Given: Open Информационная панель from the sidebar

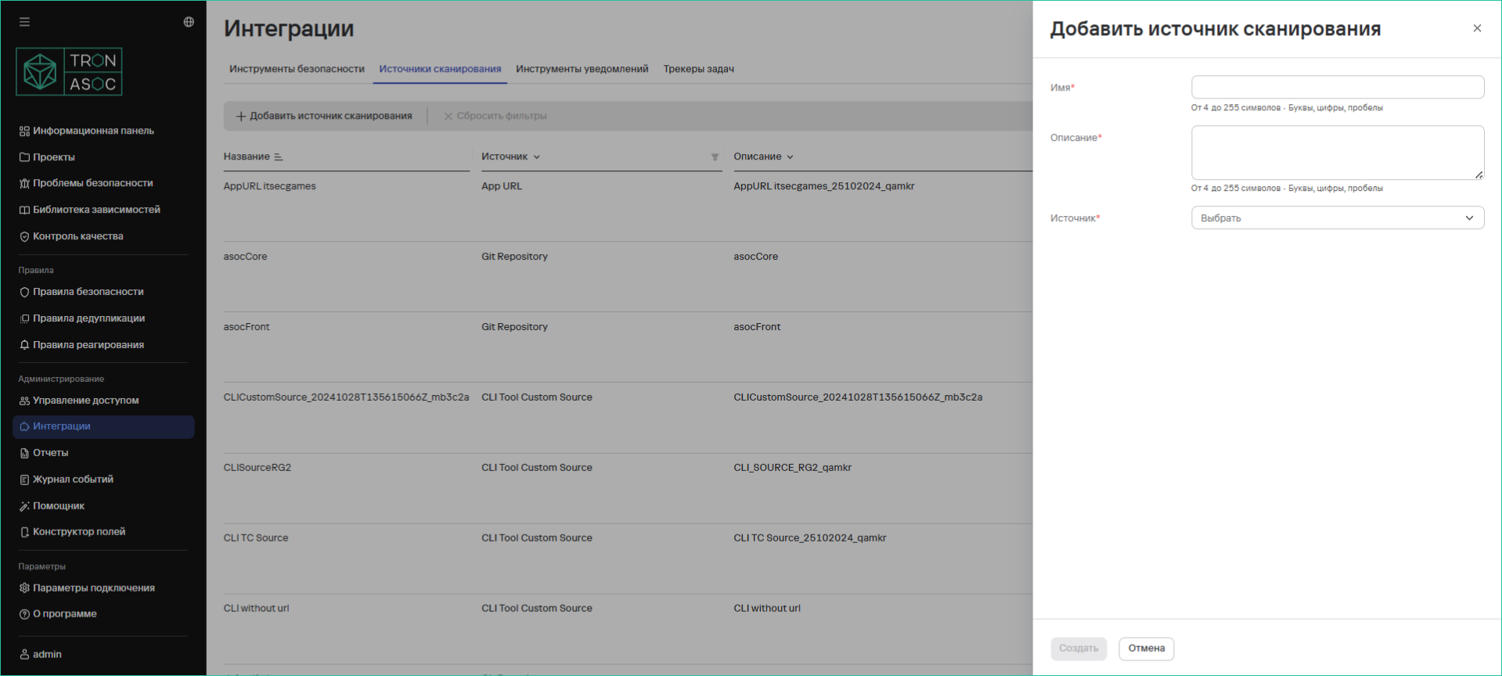Looking at the screenshot, I should pyautogui.click(x=92, y=131).
